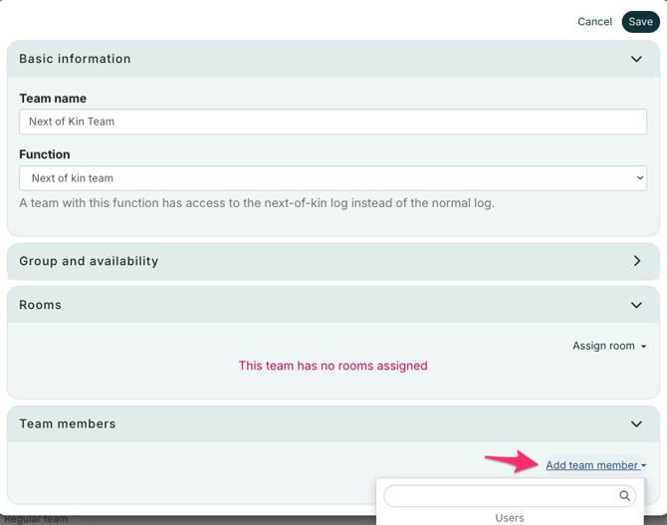667x525 pixels.
Task: Click the Save button
Action: point(640,22)
